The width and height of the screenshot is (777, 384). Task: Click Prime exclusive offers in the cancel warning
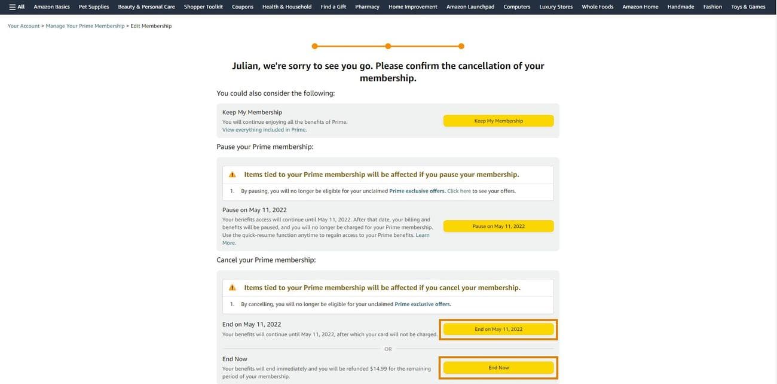coord(422,303)
